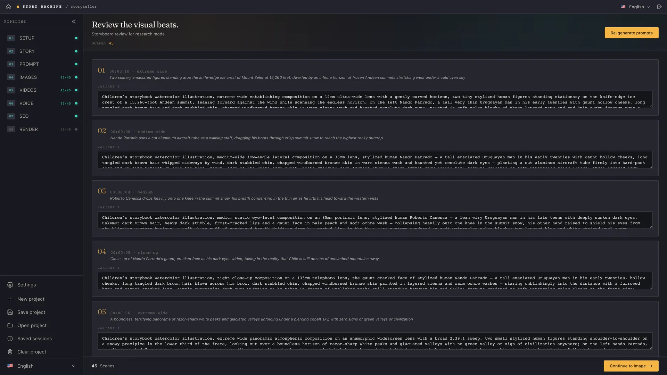The width and height of the screenshot is (667, 375).
Task: Click the Clear project trash icon
Action: [x=10, y=352]
